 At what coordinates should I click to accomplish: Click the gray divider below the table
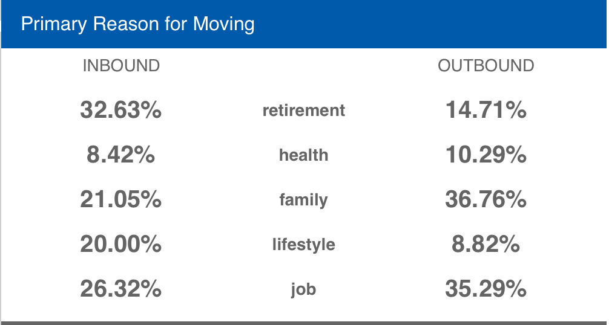coord(304,323)
